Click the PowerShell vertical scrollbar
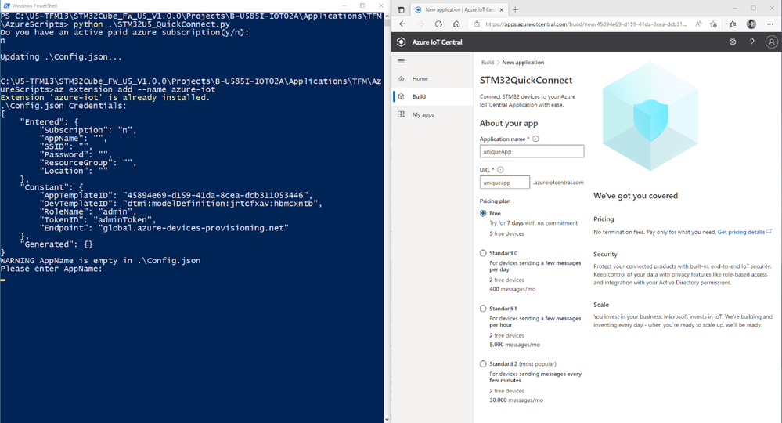This screenshot has height=423, width=782. (387, 218)
